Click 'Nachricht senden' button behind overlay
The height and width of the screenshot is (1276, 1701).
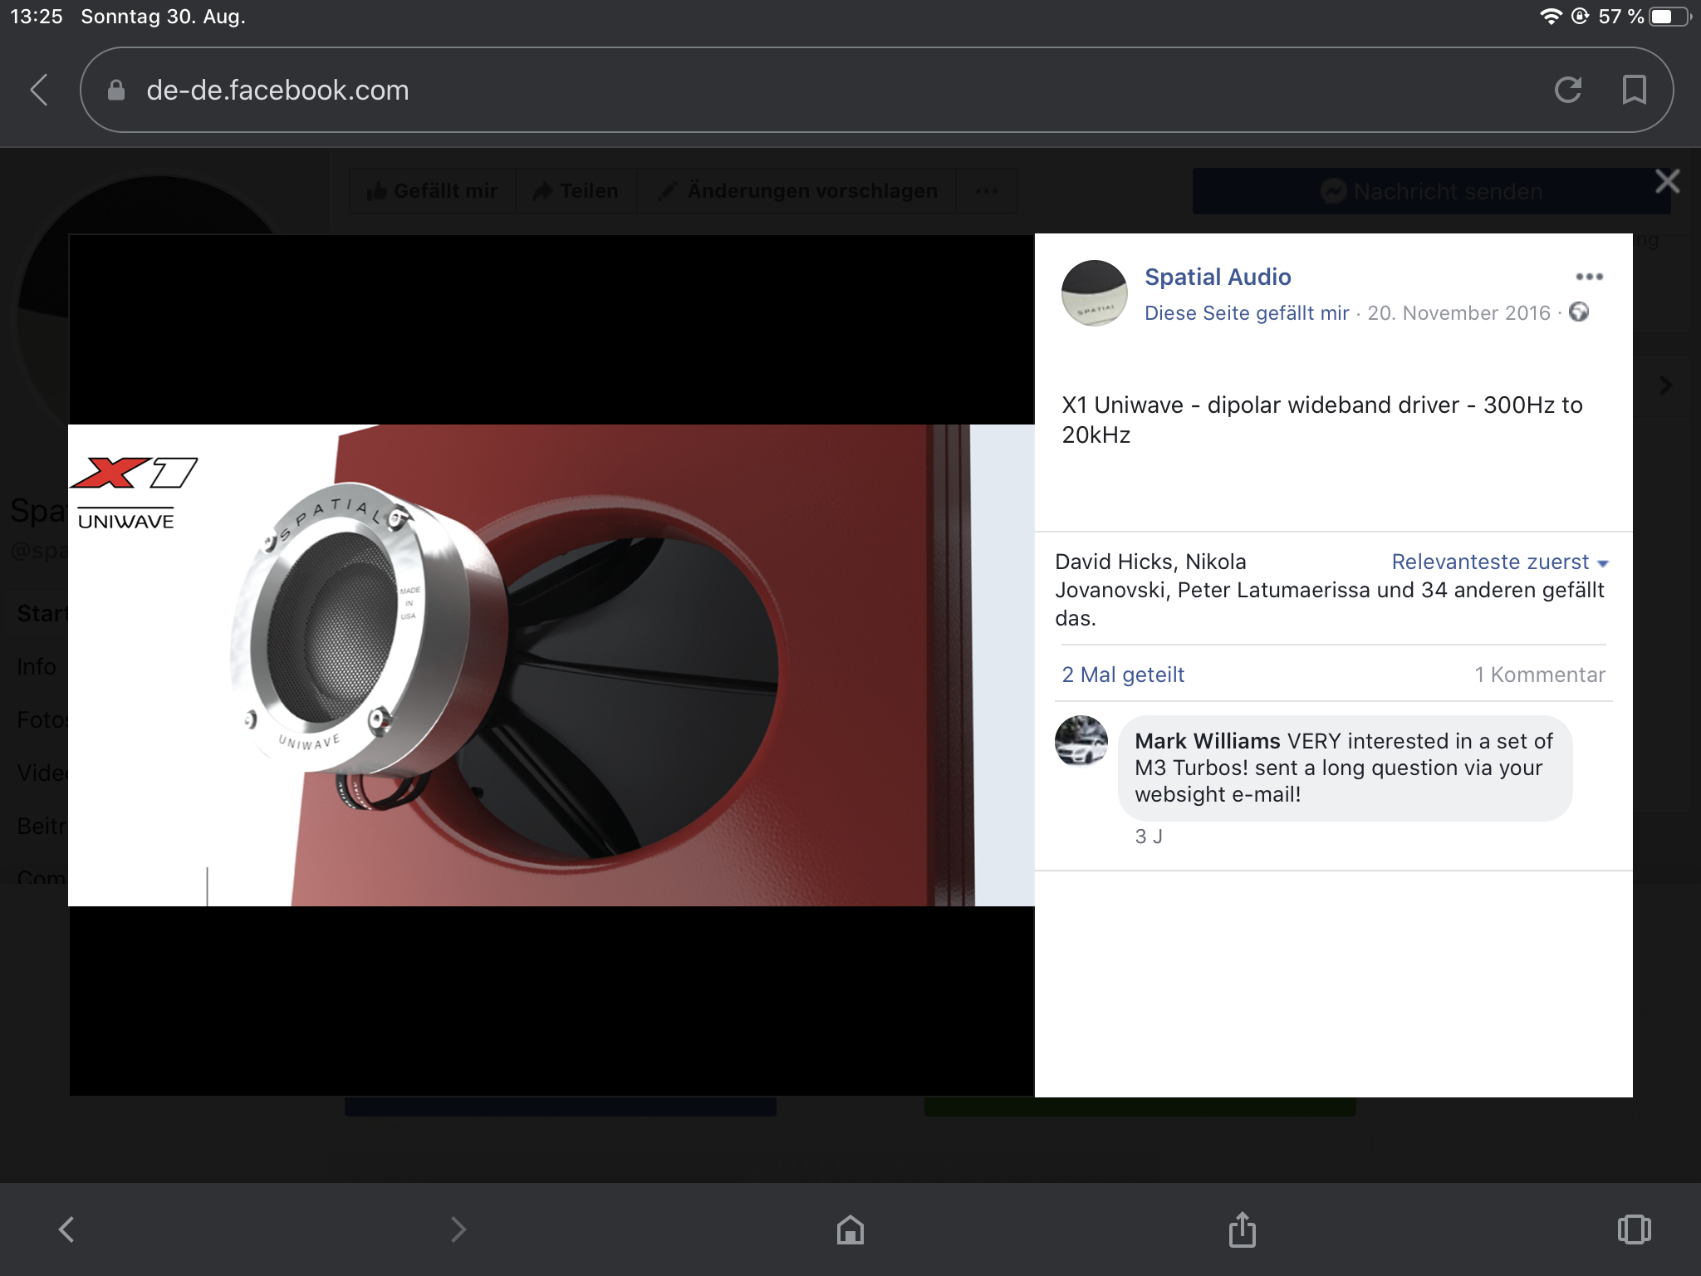pyautogui.click(x=1431, y=191)
